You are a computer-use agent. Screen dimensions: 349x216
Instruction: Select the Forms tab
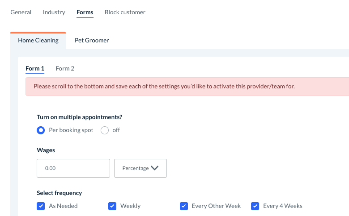click(x=85, y=12)
